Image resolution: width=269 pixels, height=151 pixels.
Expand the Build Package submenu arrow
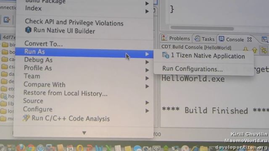click(x=147, y=3)
